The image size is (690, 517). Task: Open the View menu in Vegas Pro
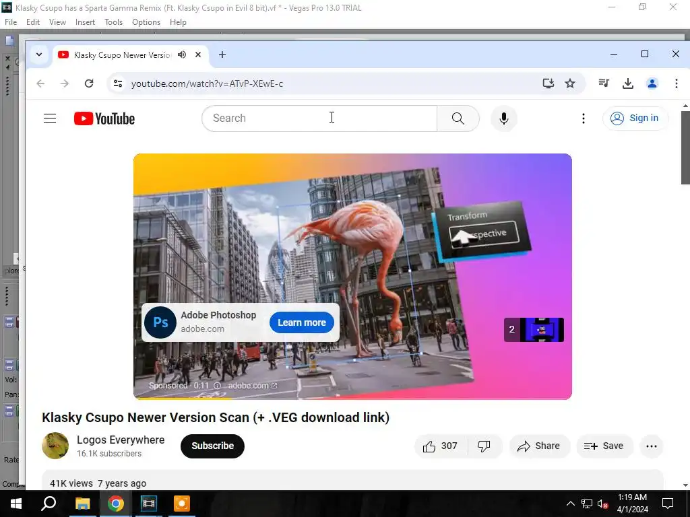tap(57, 22)
